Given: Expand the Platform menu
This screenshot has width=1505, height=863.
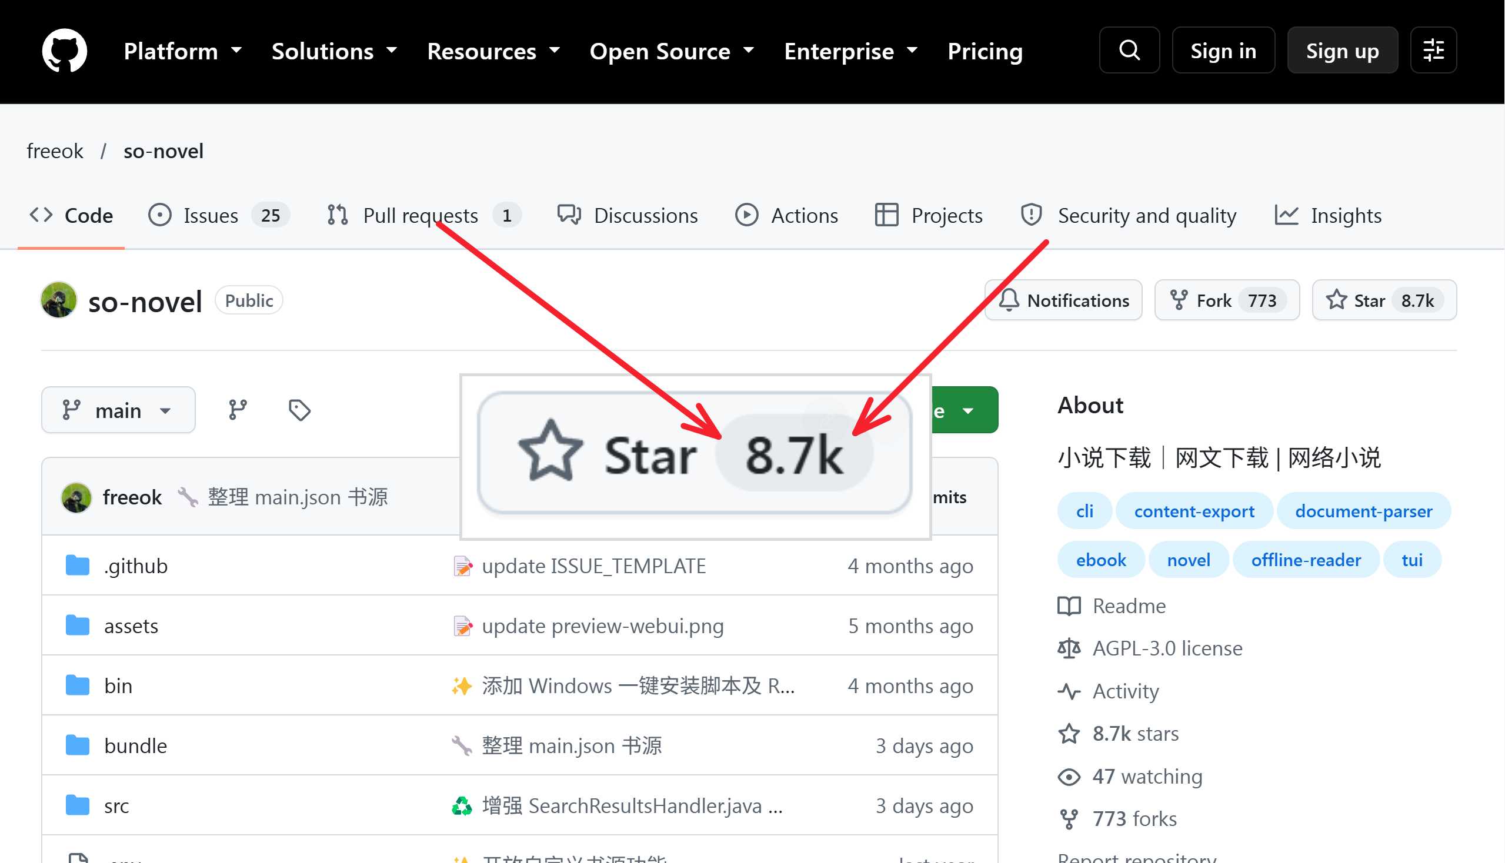Looking at the screenshot, I should tap(183, 51).
